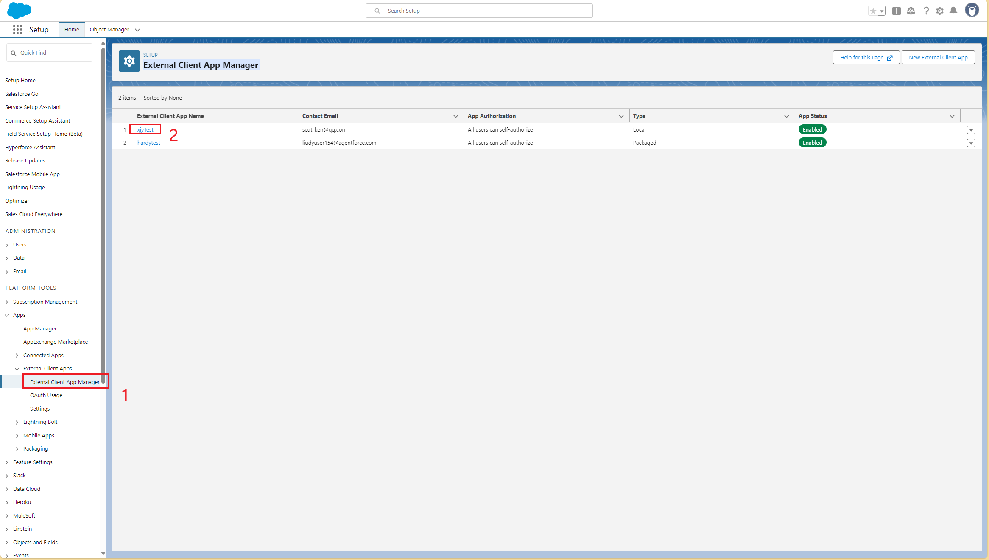
Task: Click the Enabled badge for hardytest
Action: point(812,143)
